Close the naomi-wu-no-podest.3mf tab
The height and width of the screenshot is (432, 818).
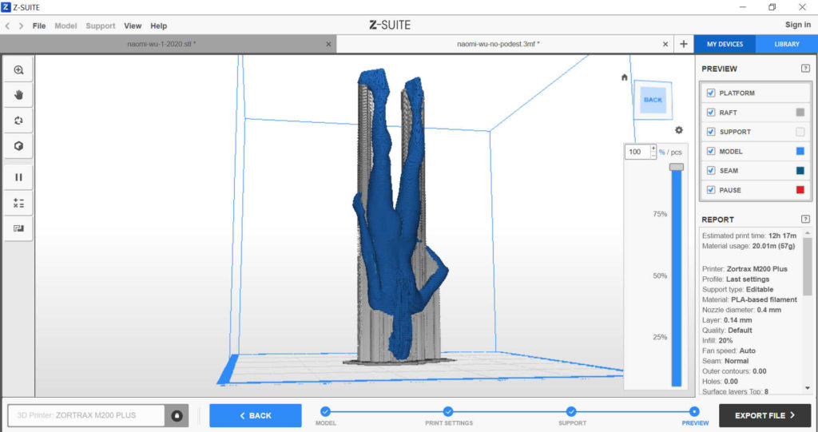tap(665, 45)
